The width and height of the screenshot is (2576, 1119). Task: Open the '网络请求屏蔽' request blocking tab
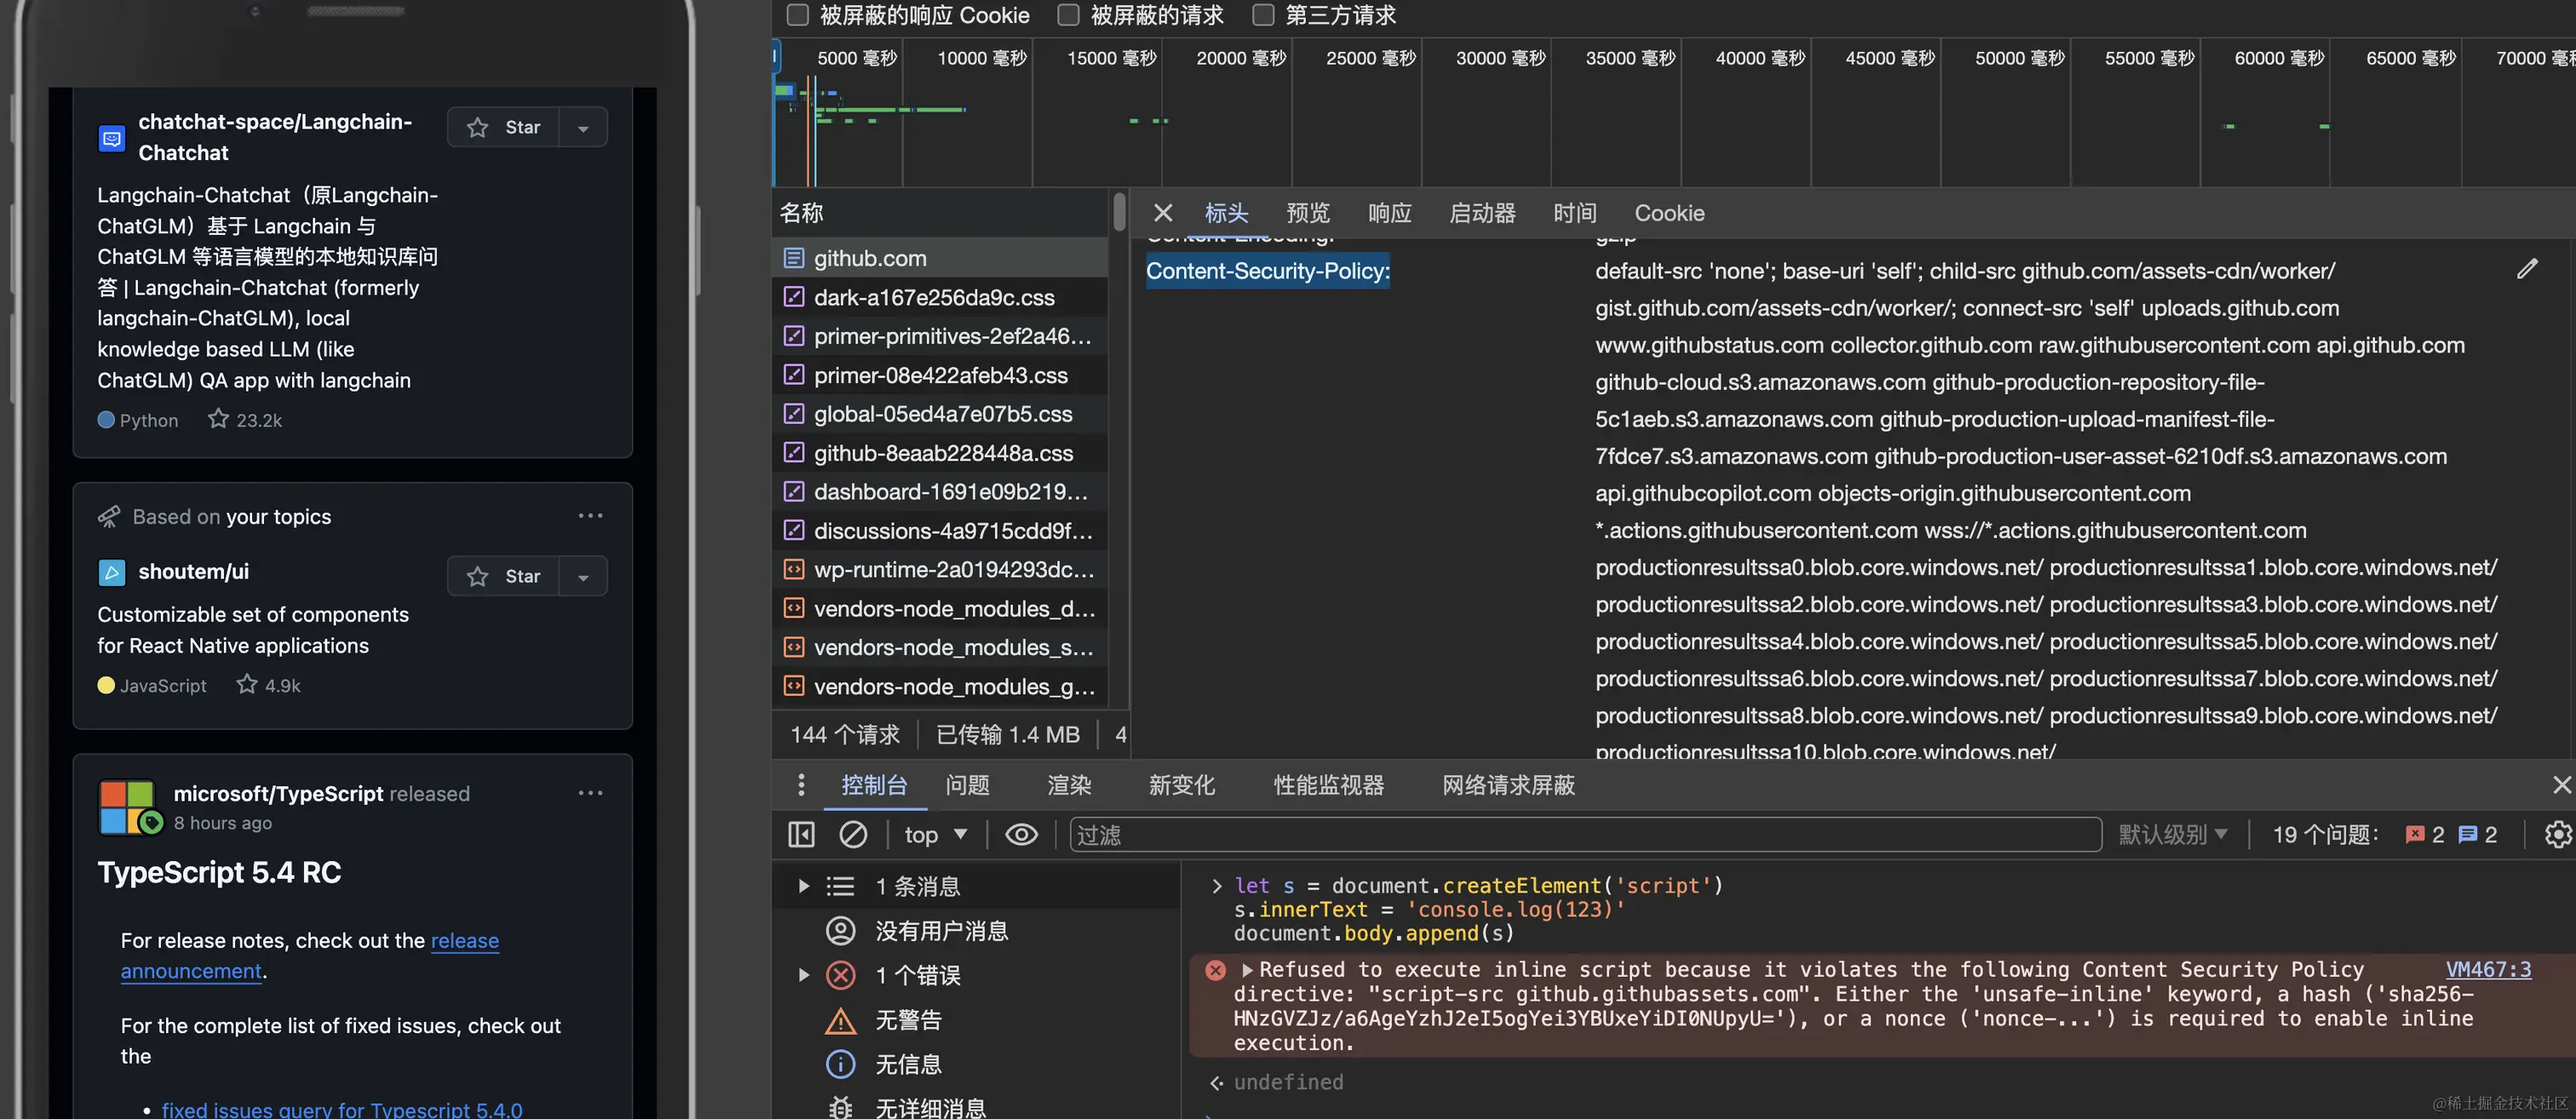(x=1508, y=785)
